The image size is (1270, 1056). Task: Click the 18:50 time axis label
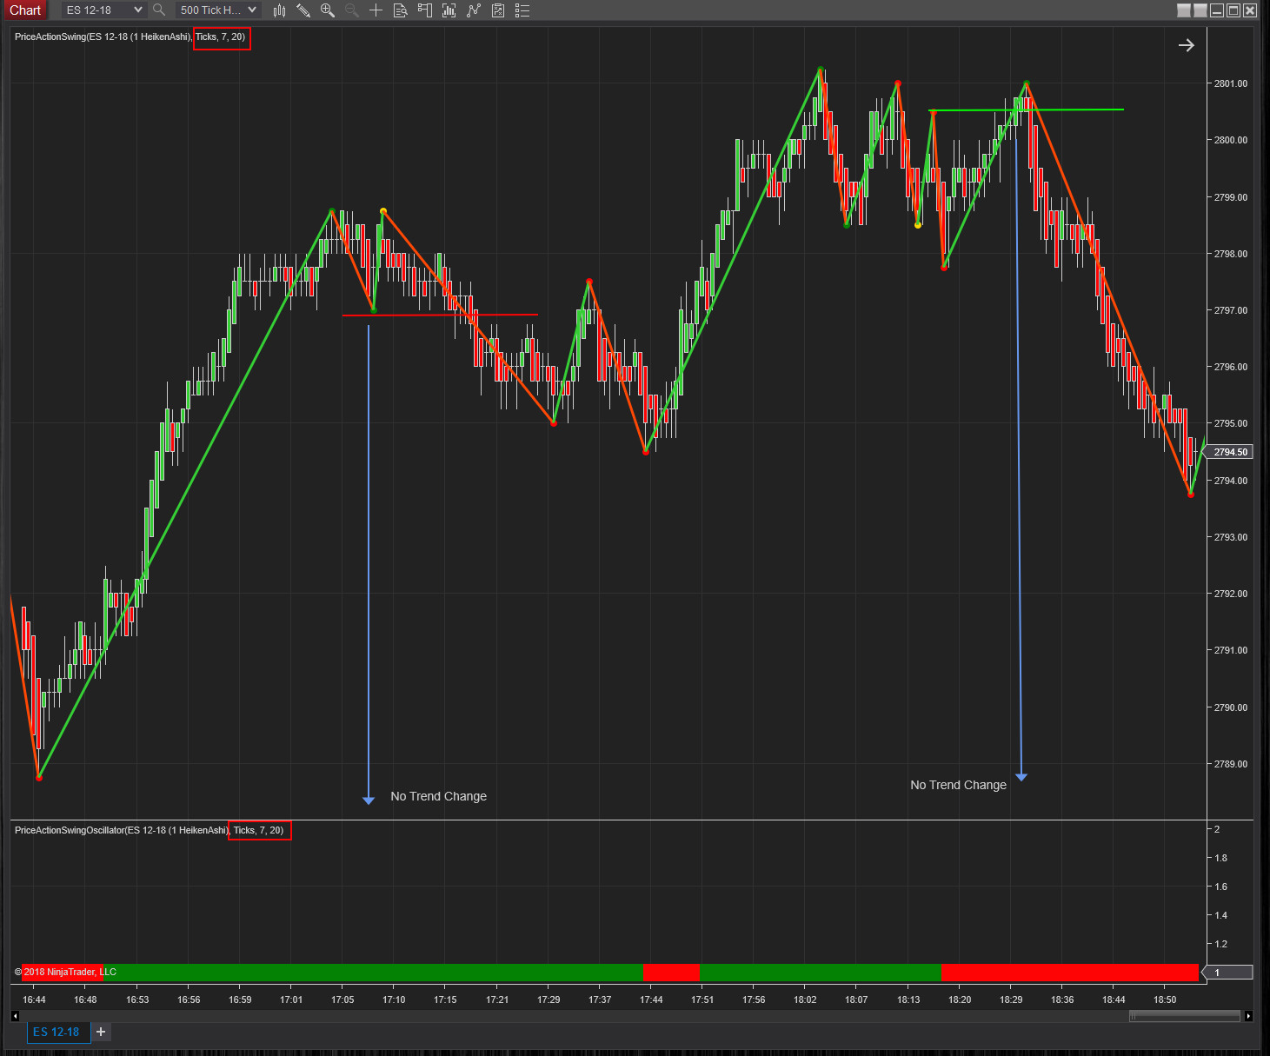coord(1165,1000)
